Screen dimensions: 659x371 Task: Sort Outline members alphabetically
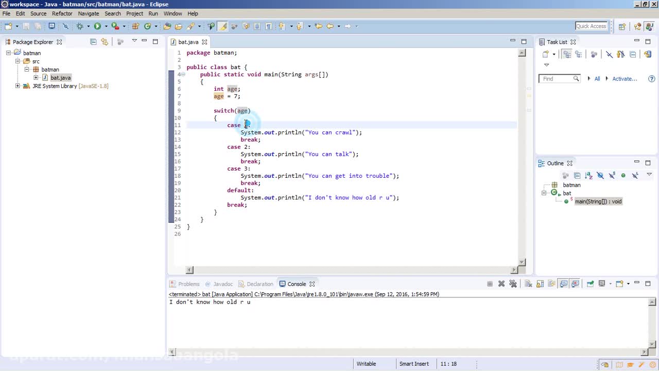pyautogui.click(x=588, y=176)
